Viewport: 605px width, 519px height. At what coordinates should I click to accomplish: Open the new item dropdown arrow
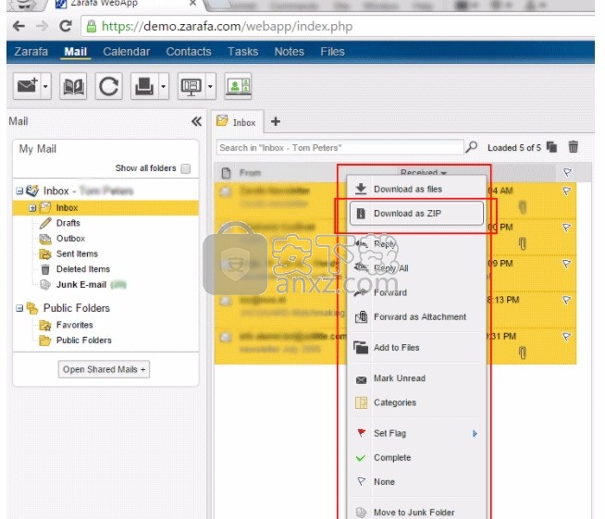(x=46, y=87)
